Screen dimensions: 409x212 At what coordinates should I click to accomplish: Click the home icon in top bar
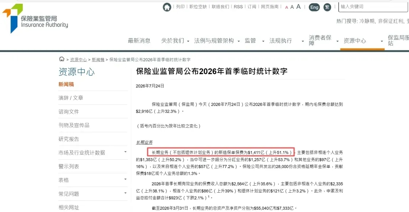(167, 7)
